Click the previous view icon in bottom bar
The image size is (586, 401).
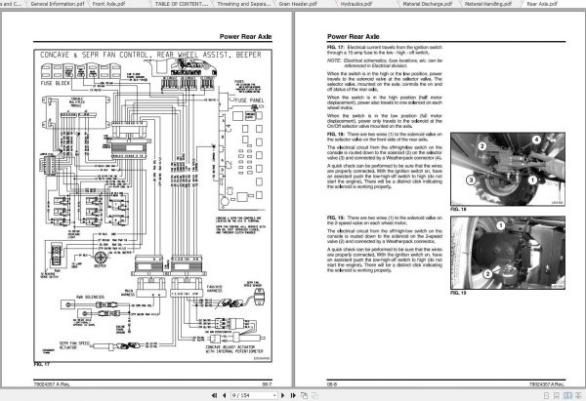(x=304, y=395)
